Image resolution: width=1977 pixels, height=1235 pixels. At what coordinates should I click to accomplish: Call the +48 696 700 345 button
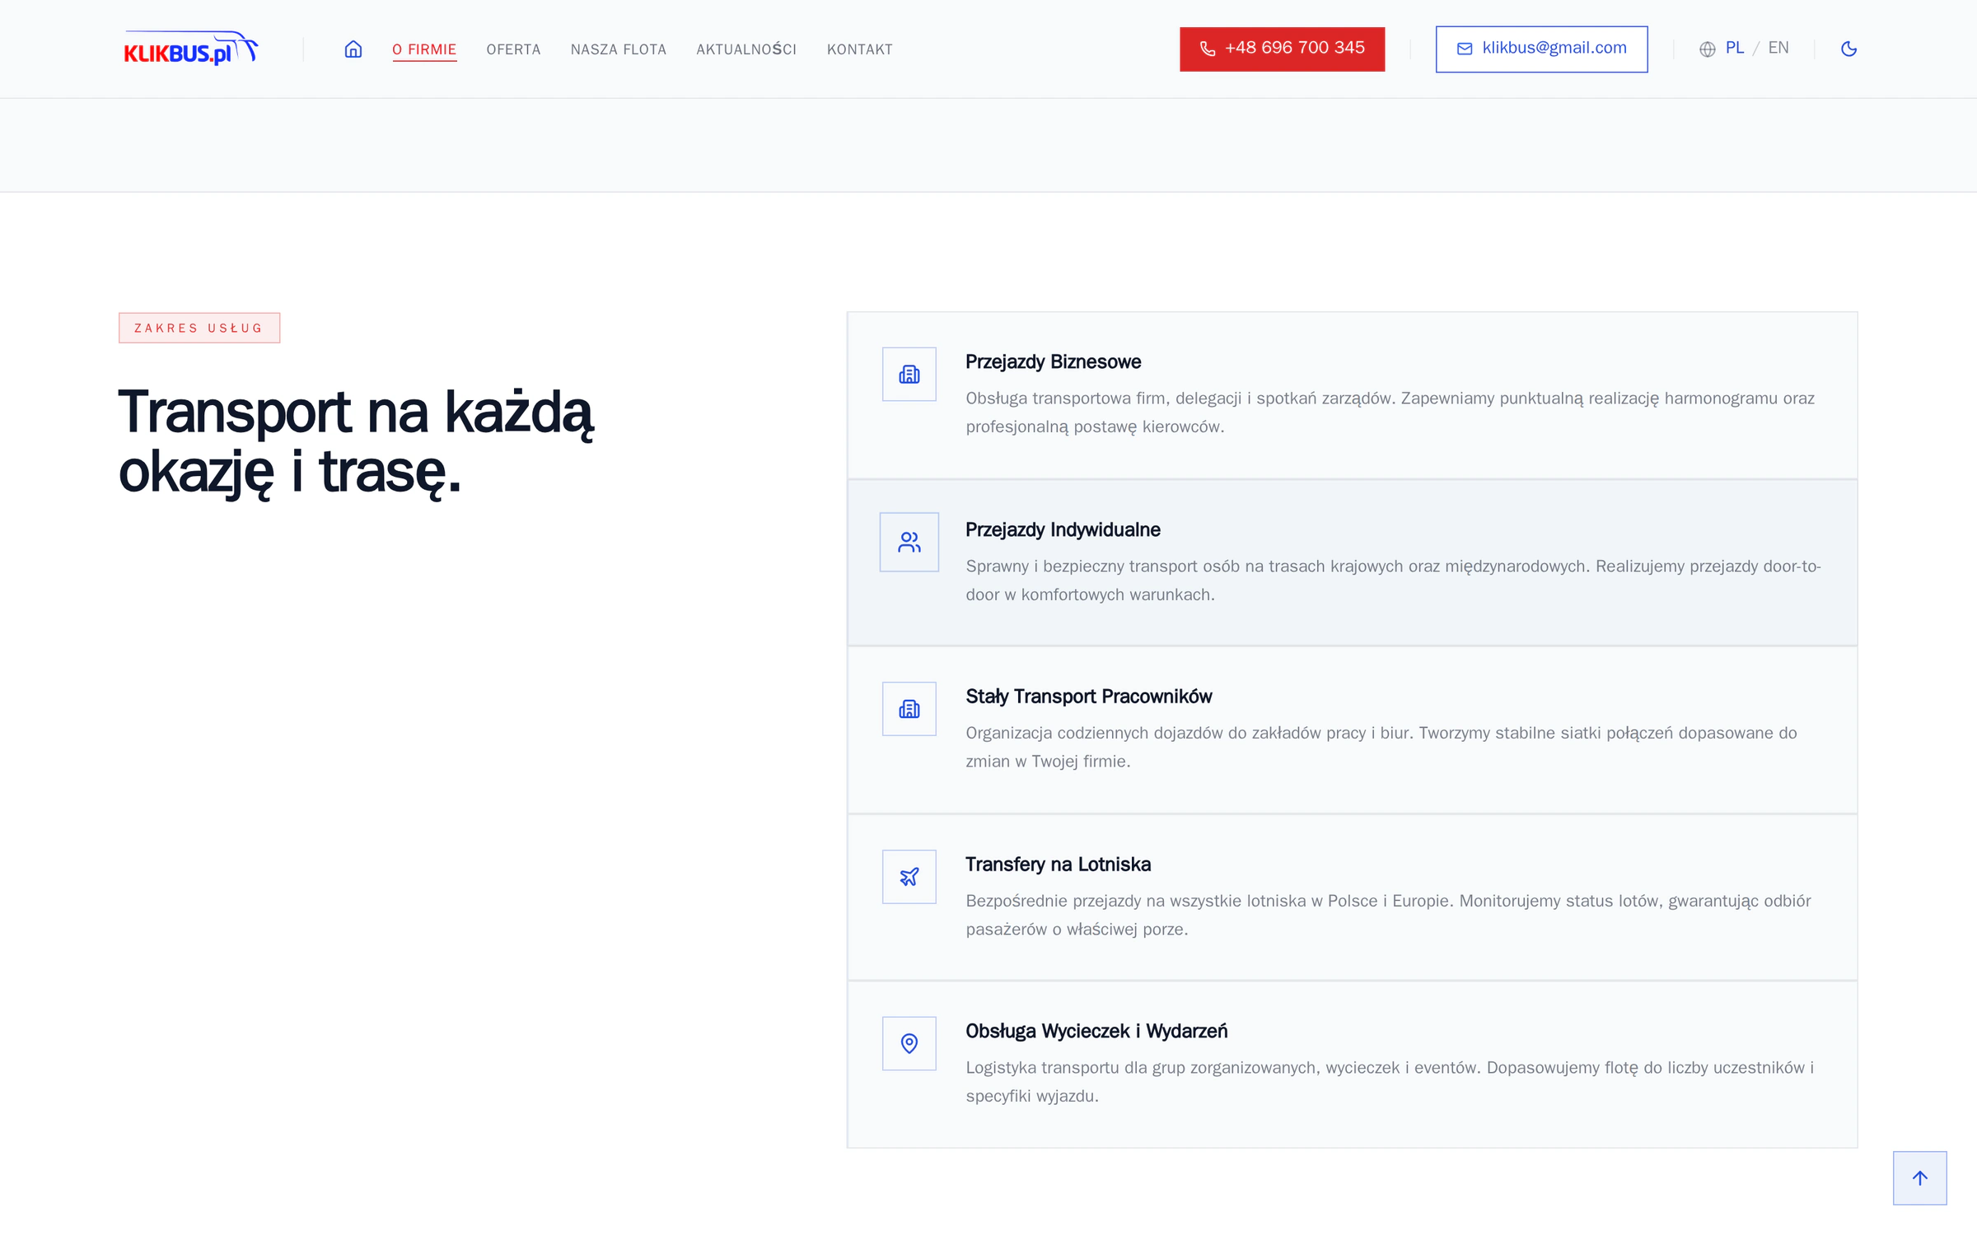pyautogui.click(x=1282, y=49)
